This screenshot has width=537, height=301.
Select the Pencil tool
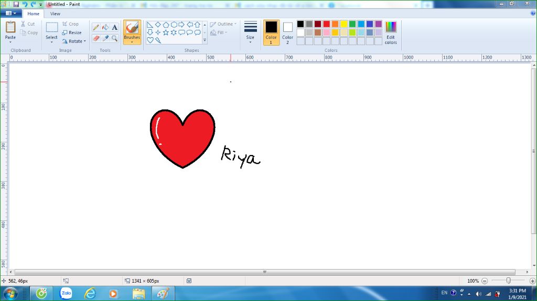tap(96, 27)
